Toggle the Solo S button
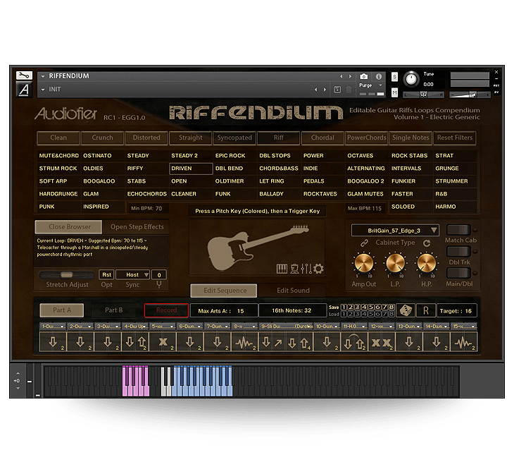This screenshot has height=462, width=514. coord(395,77)
